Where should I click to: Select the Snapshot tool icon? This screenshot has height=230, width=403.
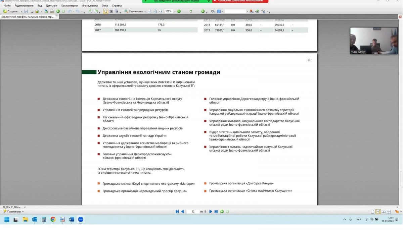pos(111,11)
